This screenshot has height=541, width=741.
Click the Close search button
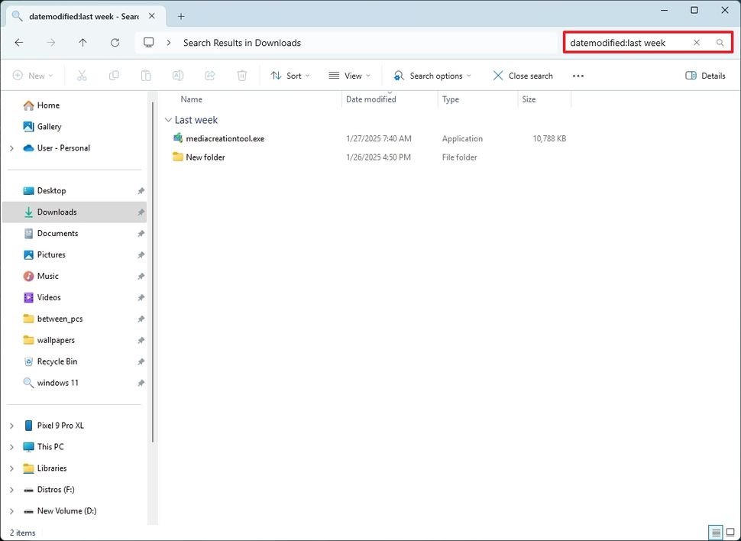point(523,75)
